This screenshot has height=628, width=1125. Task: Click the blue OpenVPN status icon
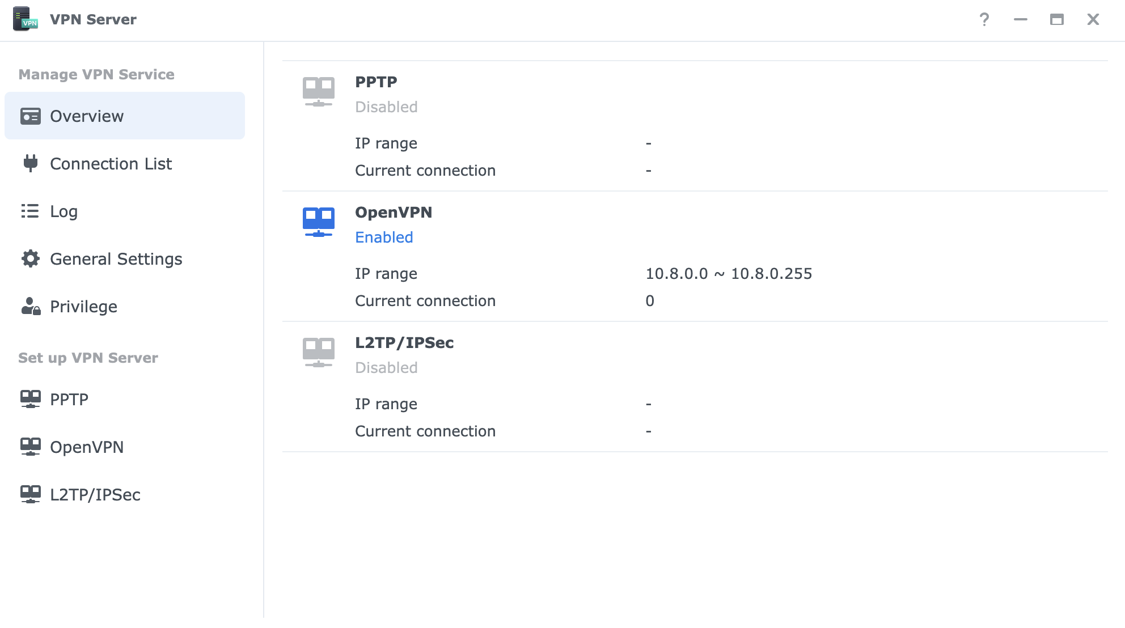coord(319,222)
